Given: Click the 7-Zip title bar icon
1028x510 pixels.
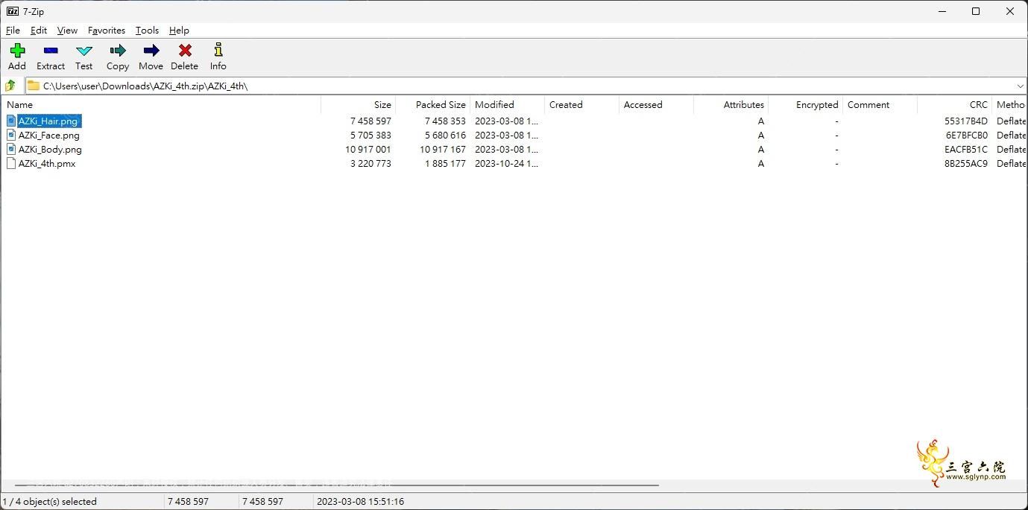Looking at the screenshot, I should [x=13, y=11].
